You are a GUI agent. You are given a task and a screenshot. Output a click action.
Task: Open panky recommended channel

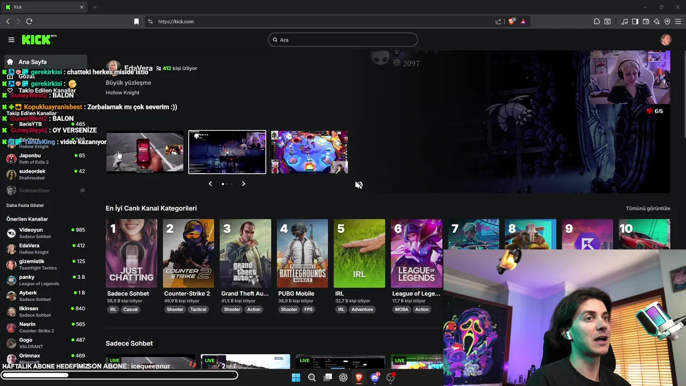[x=45, y=280]
